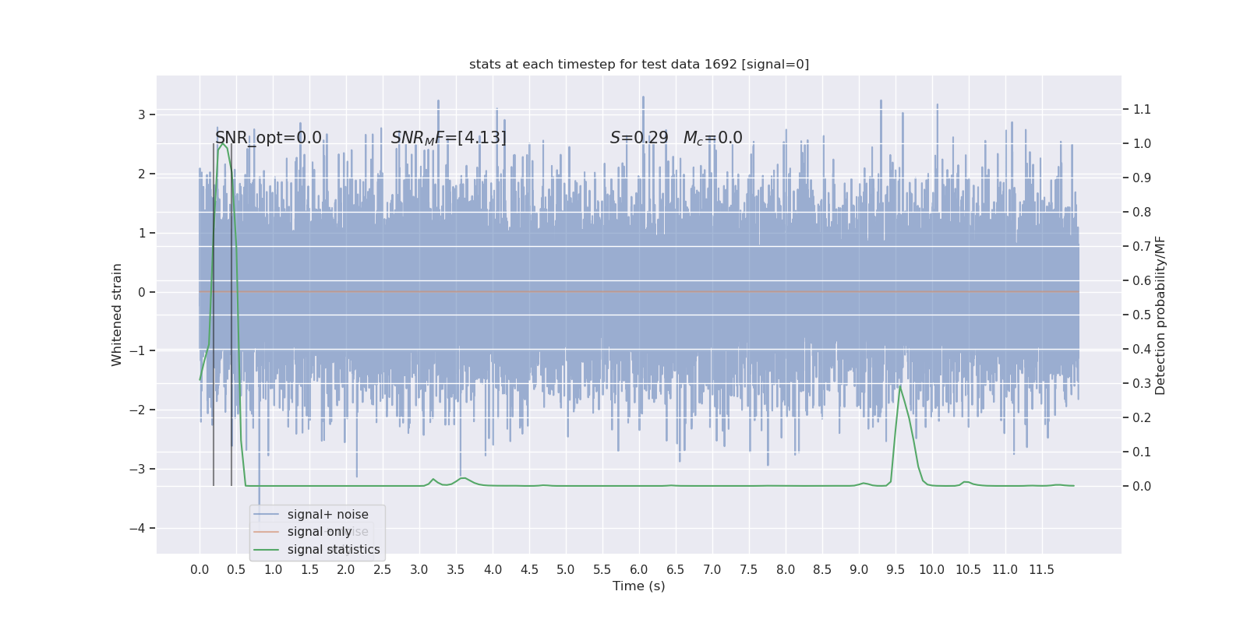Click the orange line swatch in legend
Image resolution: width=1247 pixels, height=623 pixels.
point(267,532)
